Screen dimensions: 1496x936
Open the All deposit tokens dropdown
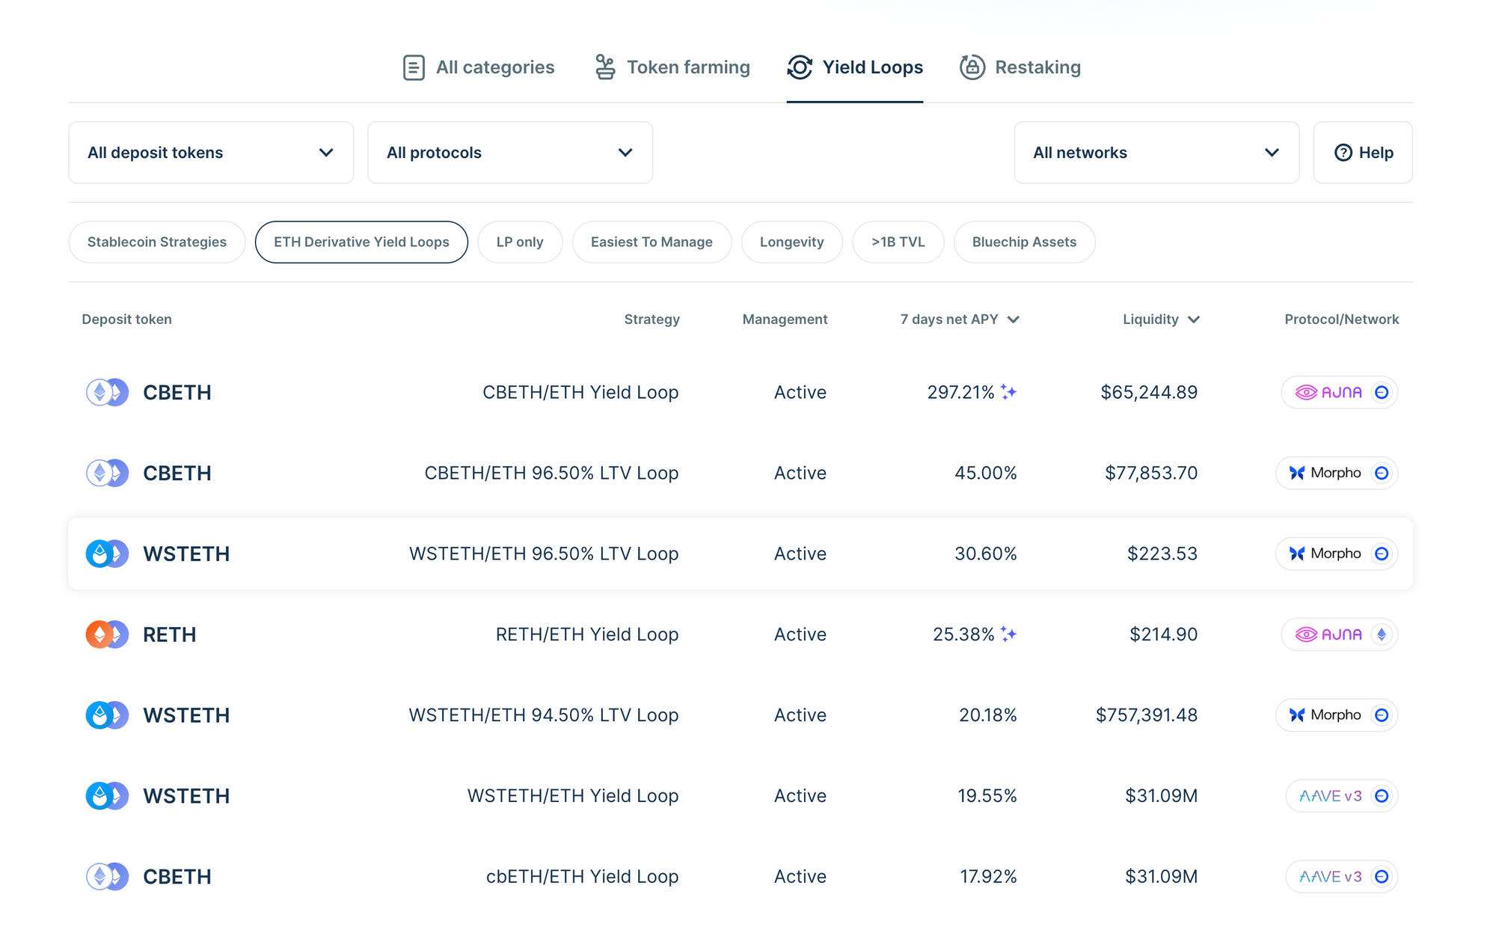211,153
